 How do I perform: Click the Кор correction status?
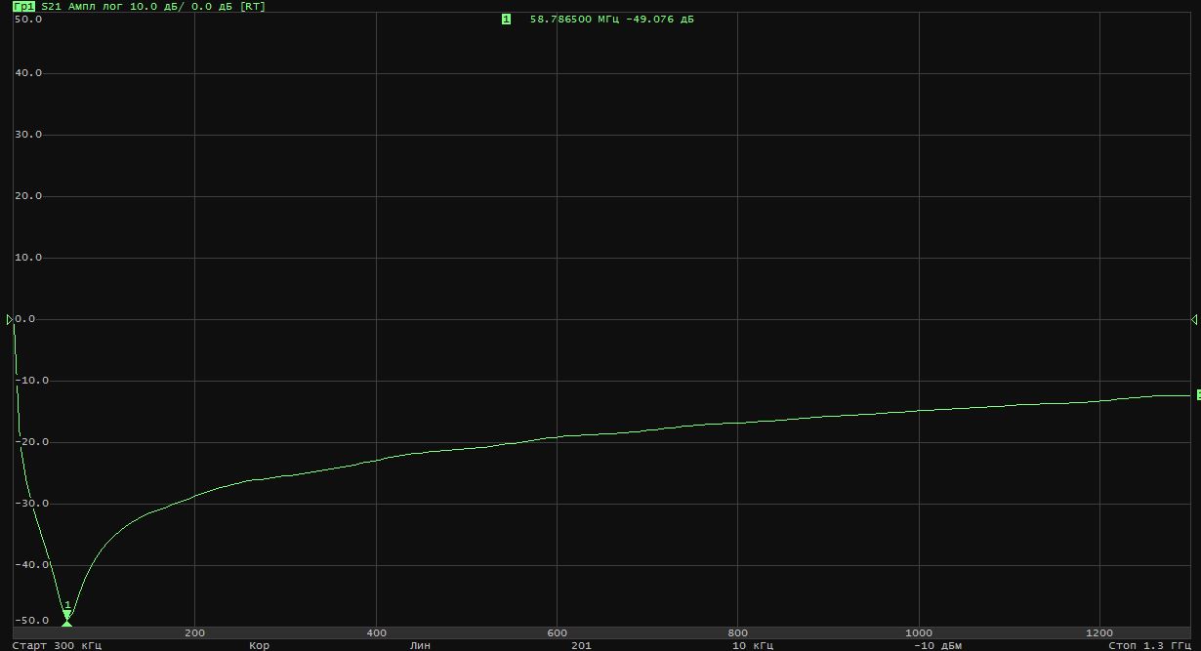tap(259, 645)
